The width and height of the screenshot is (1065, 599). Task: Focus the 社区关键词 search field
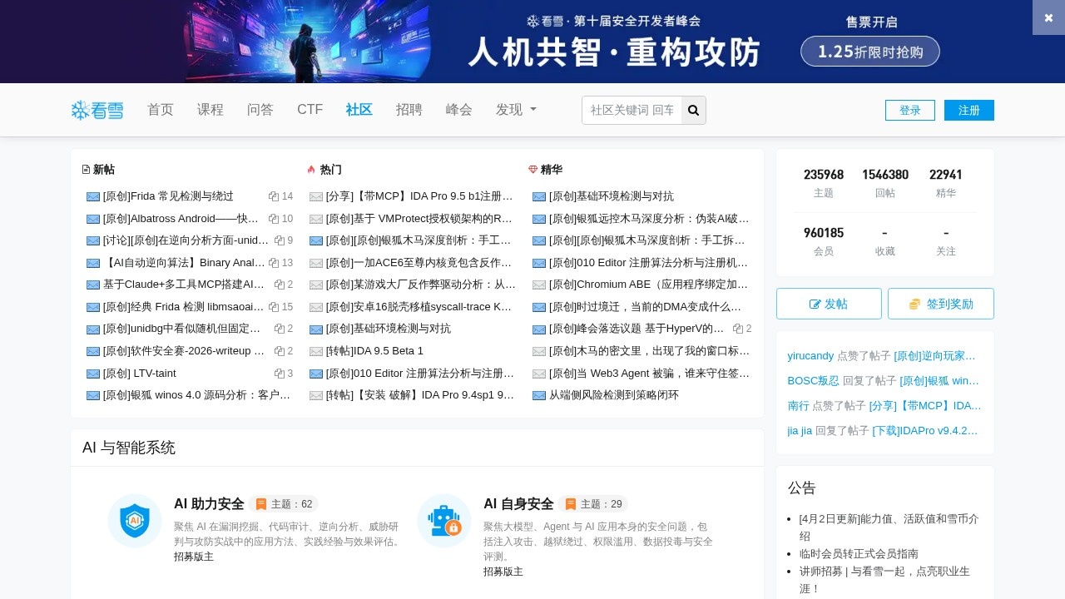tap(632, 110)
